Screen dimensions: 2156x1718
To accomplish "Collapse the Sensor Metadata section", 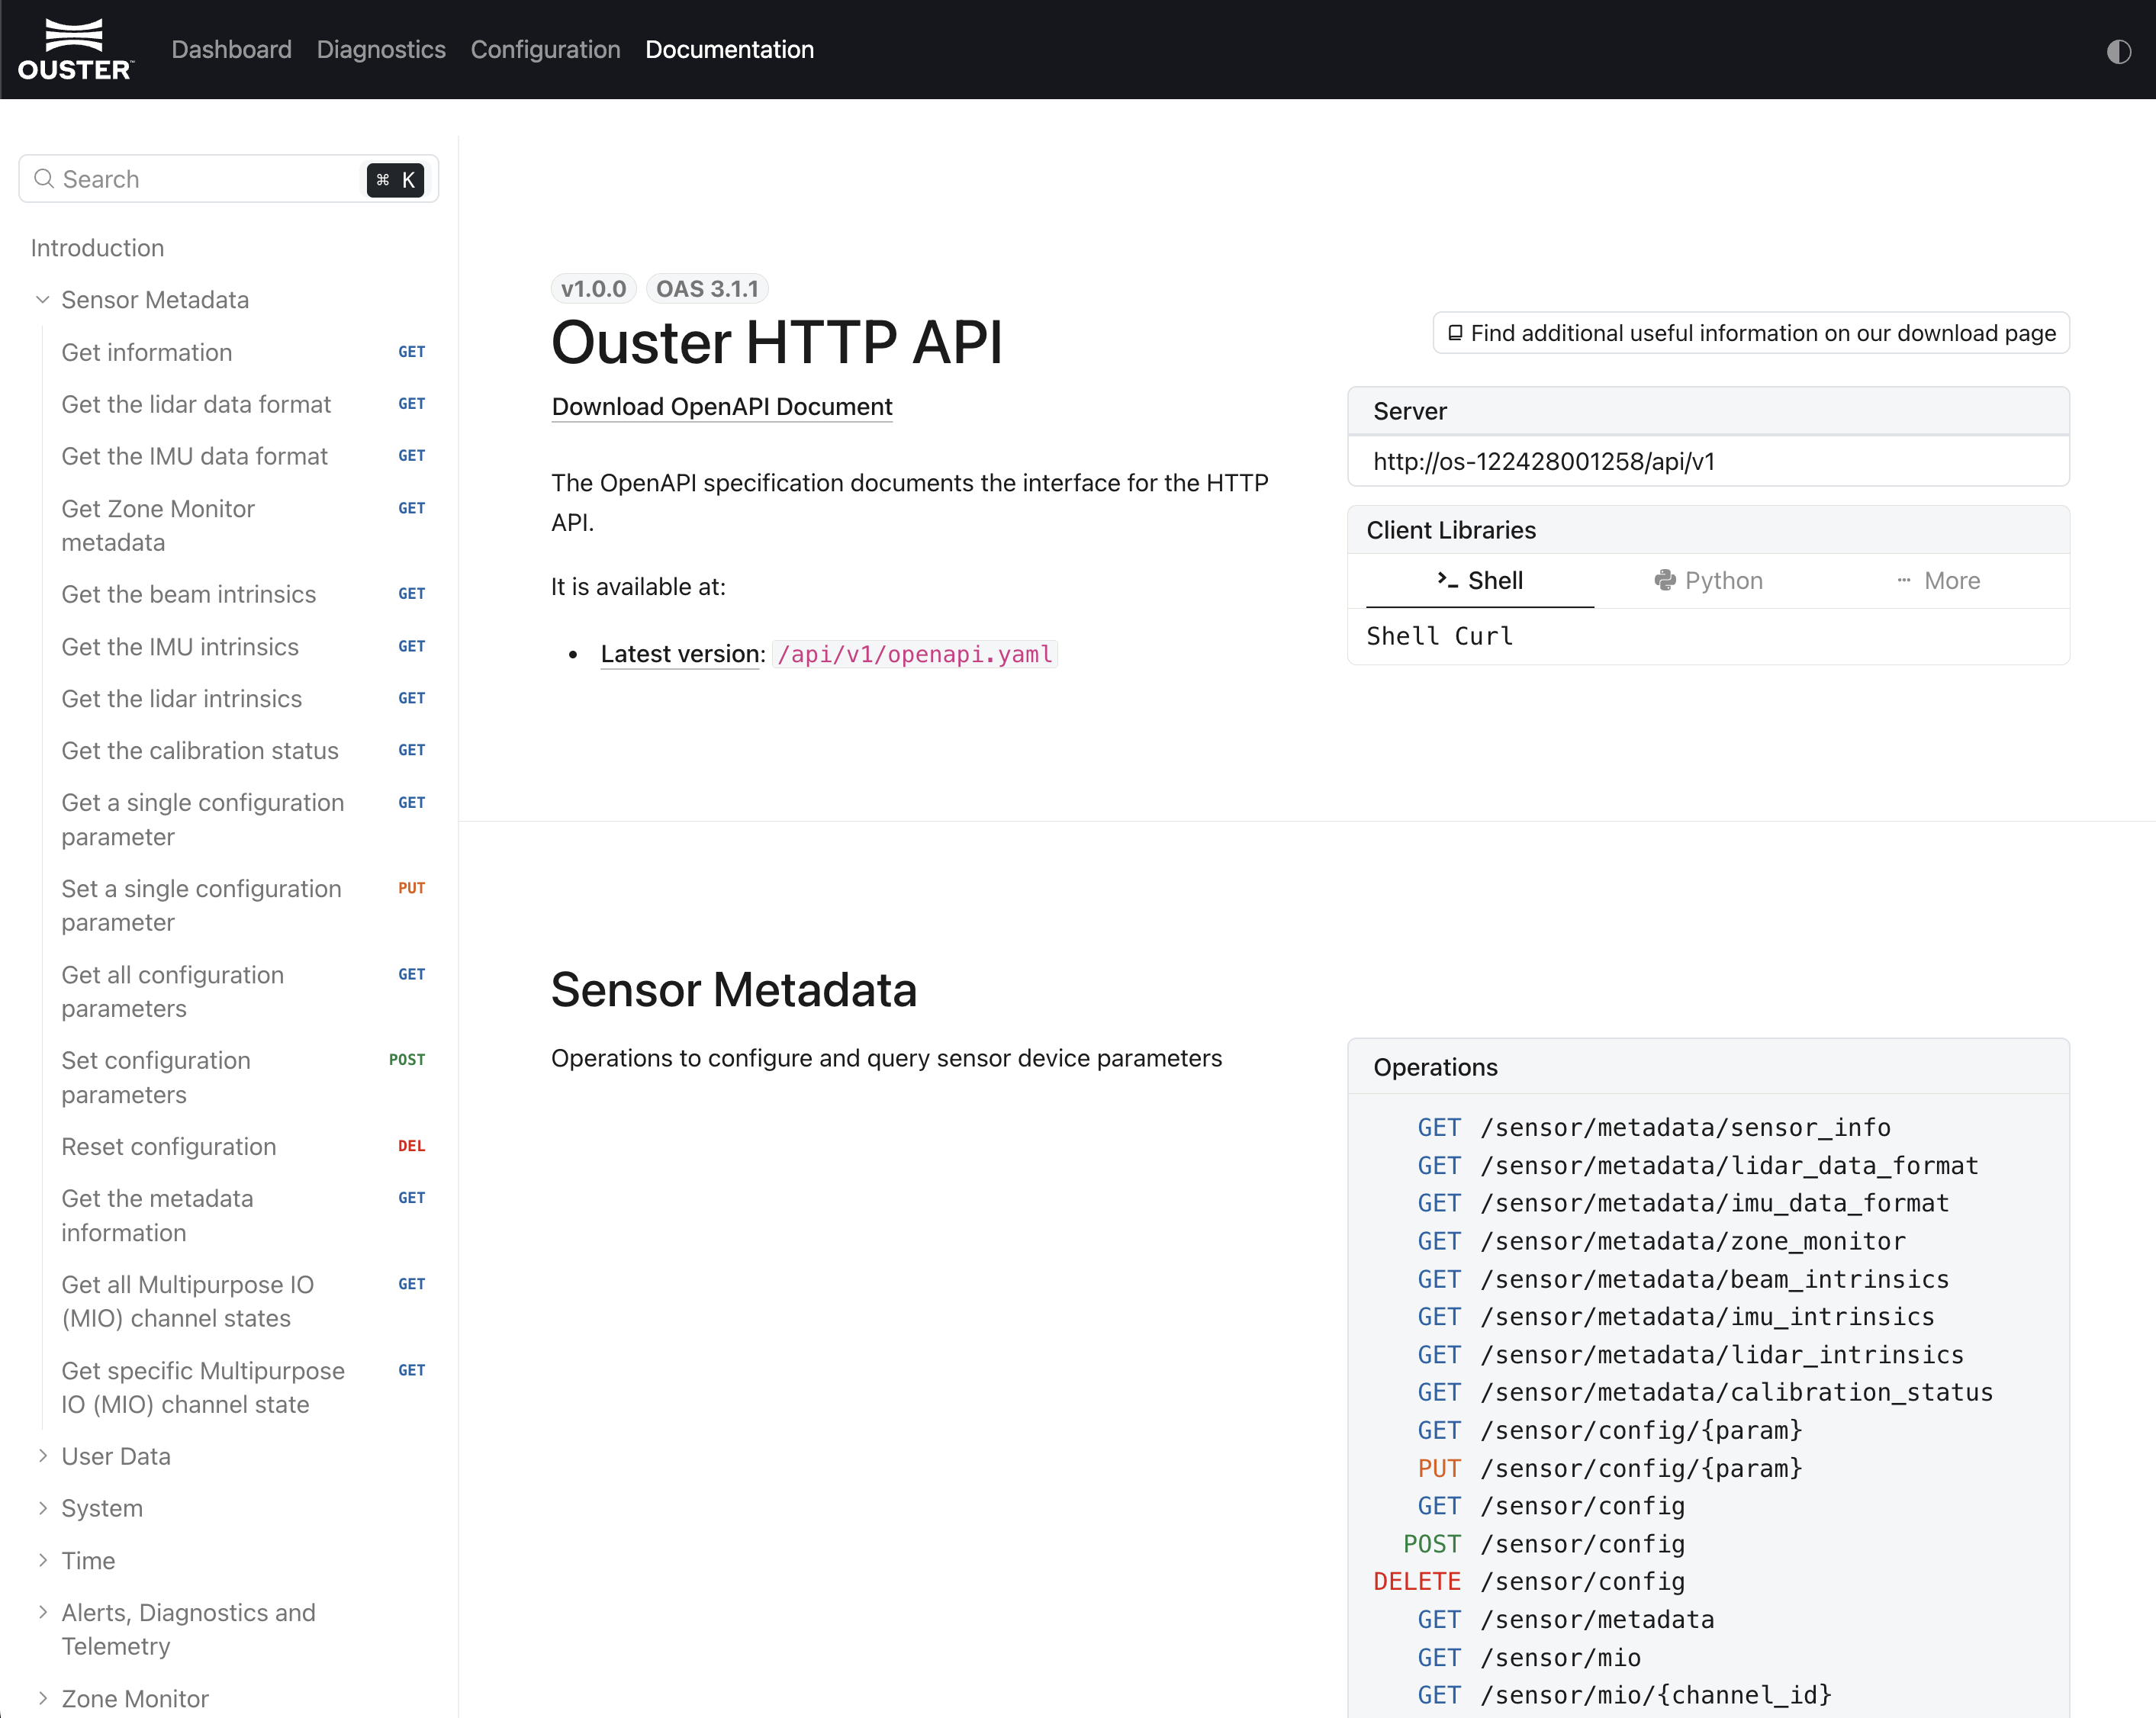I will pos(42,300).
